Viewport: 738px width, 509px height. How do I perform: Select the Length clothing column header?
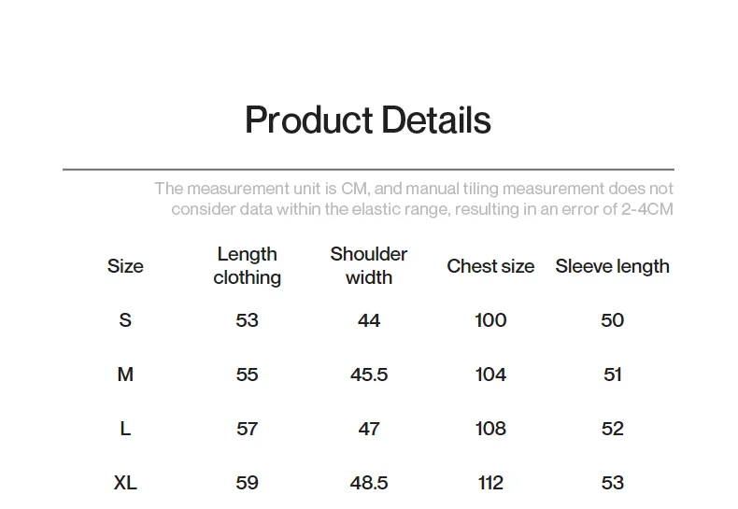[x=247, y=266]
